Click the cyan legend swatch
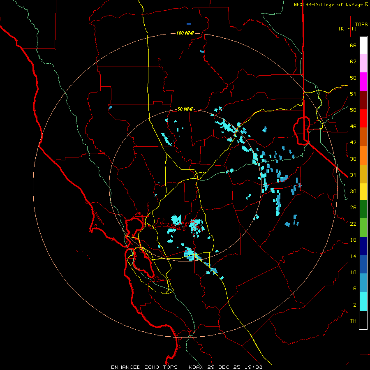Viewport: 370px width, 370px height. click(363, 301)
